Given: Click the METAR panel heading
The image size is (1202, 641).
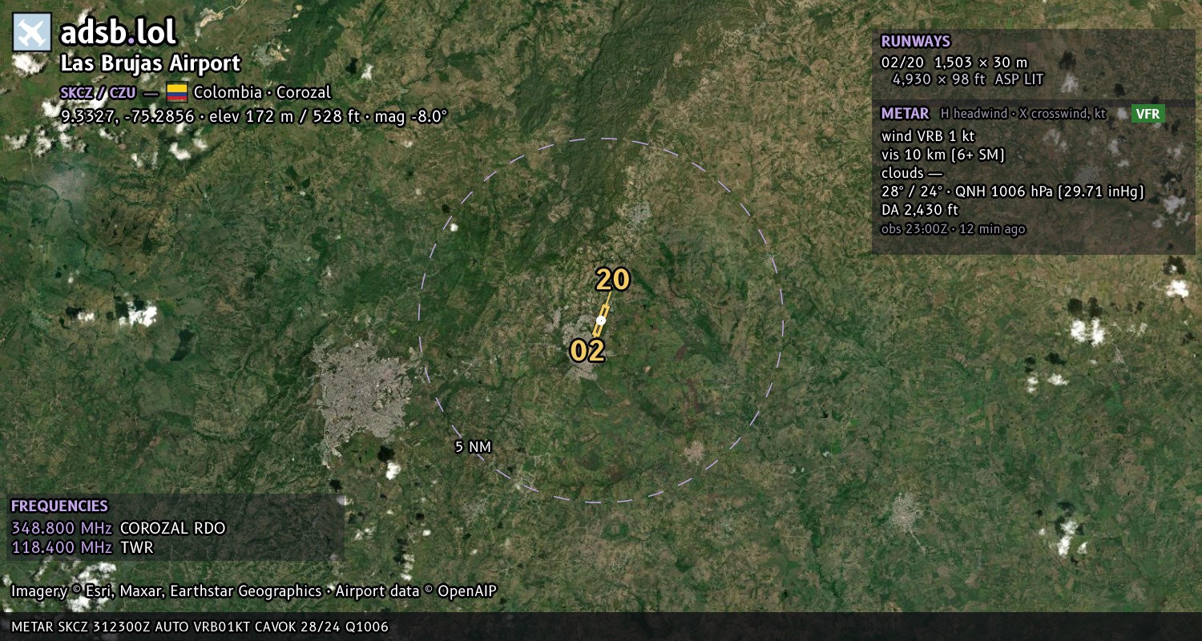Looking at the screenshot, I should (x=905, y=114).
